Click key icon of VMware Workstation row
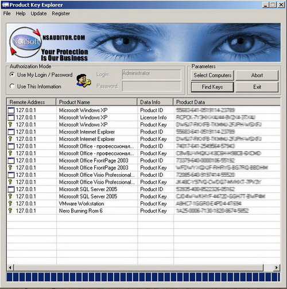The width and height of the screenshot is (287, 289). coord(10,204)
